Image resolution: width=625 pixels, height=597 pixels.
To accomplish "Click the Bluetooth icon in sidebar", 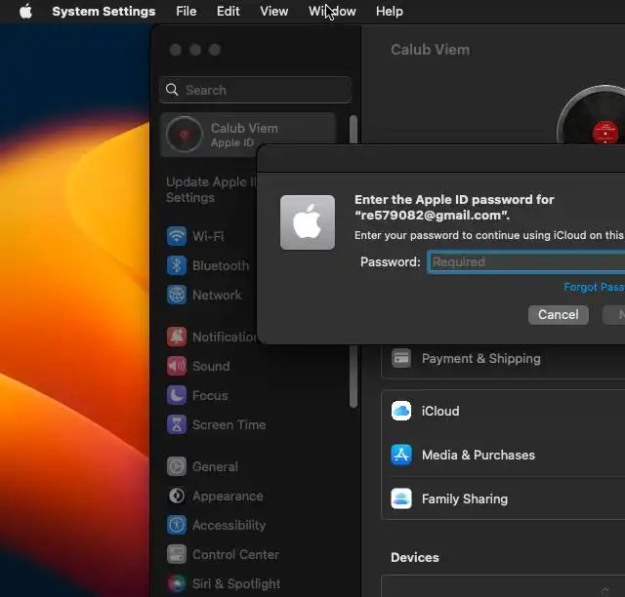I will [x=177, y=265].
